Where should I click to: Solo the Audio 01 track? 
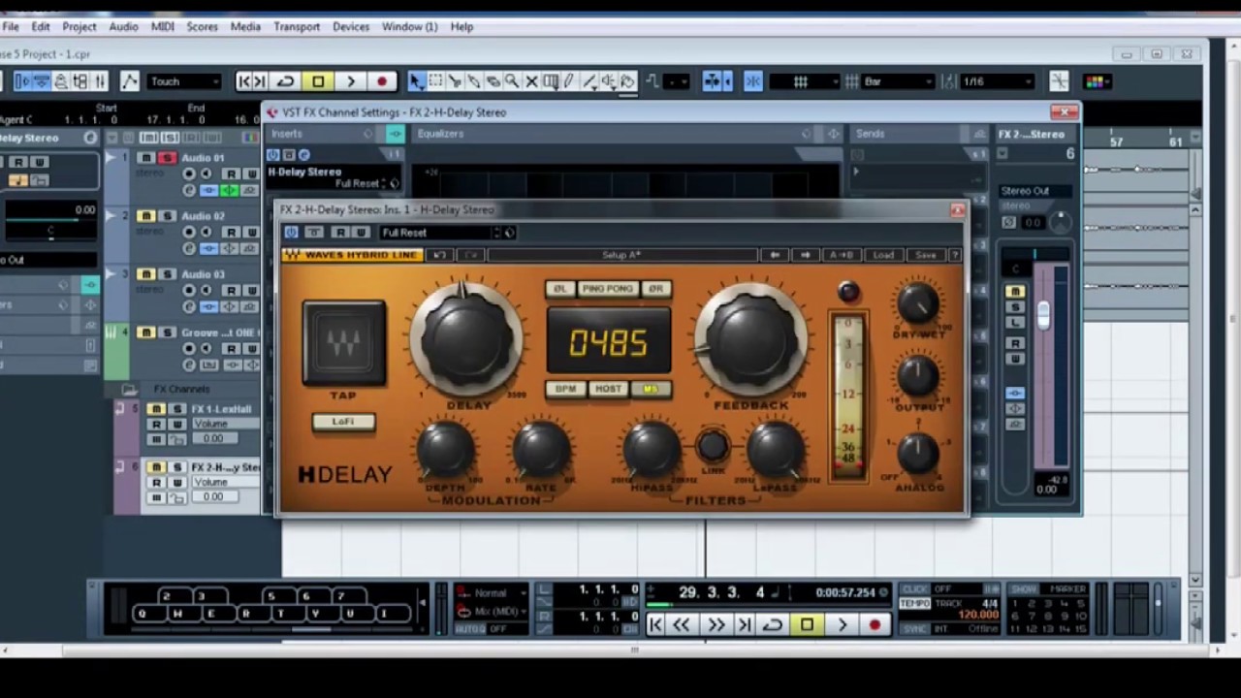pyautogui.click(x=168, y=158)
